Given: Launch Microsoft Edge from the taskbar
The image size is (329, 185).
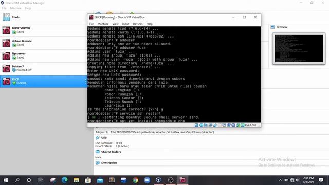Looking at the screenshot, I should click(65, 180).
